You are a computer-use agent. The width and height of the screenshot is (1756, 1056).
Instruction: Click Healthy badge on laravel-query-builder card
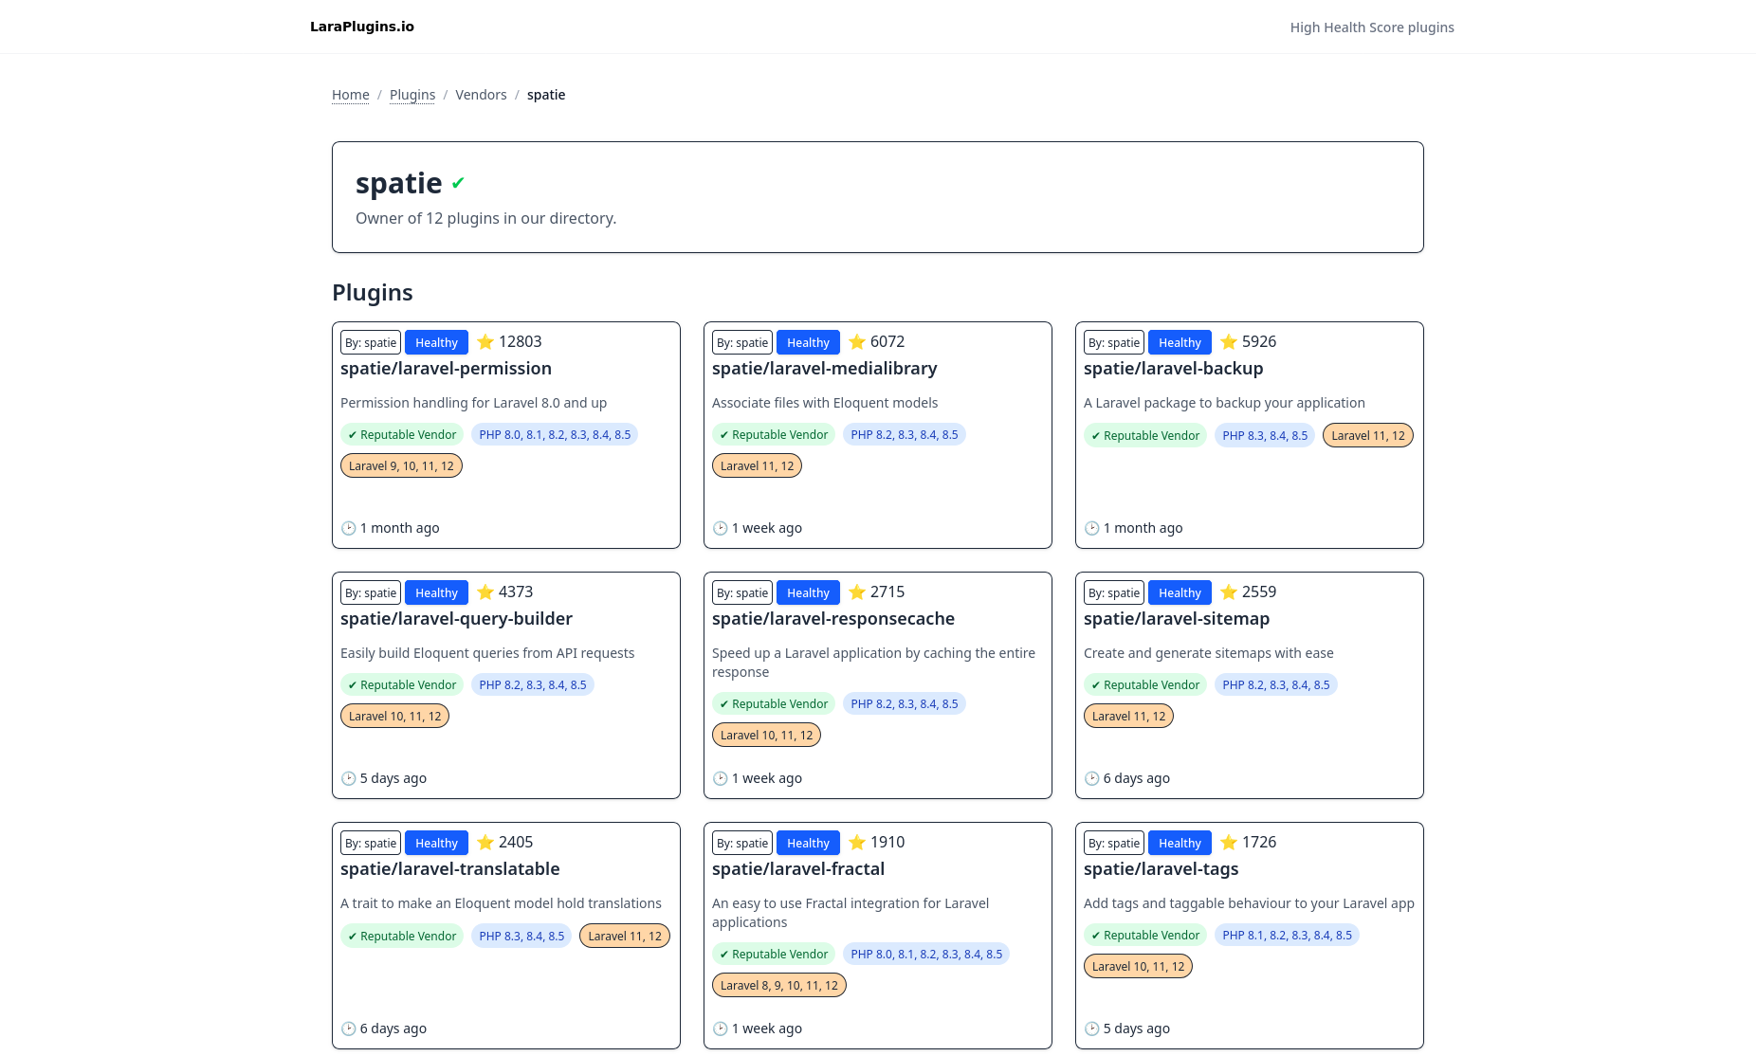coord(436,592)
